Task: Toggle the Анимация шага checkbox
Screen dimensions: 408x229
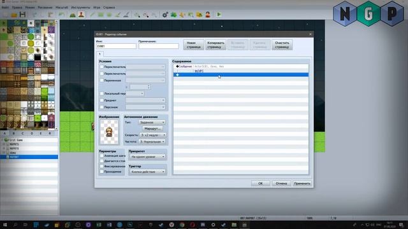Action: click(102, 156)
